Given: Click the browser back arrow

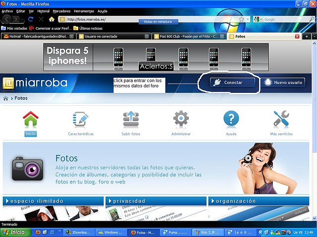Looking at the screenshot, I should click(x=6, y=19).
